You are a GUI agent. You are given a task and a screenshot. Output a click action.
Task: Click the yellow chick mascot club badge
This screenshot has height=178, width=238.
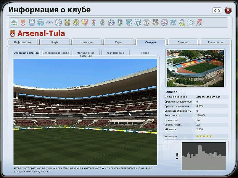point(182,22)
